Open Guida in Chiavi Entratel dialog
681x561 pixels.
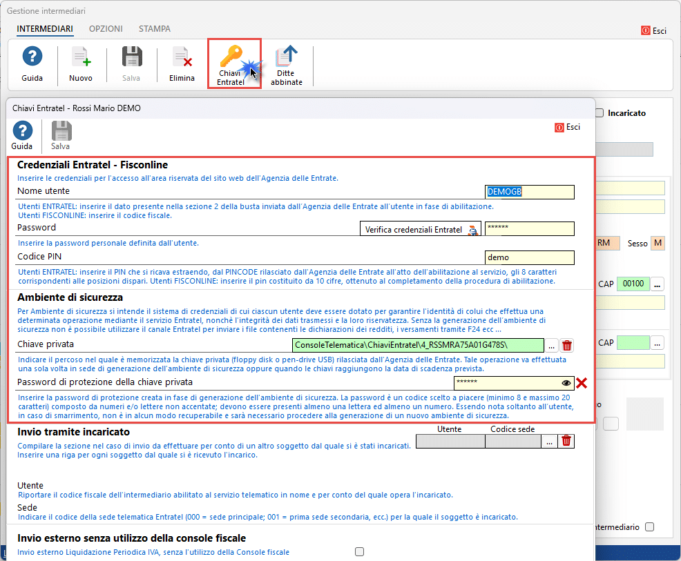[22, 136]
